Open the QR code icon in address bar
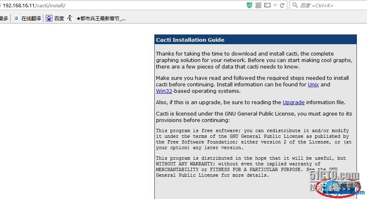This screenshot has width=367, height=199. [x=258, y=5]
